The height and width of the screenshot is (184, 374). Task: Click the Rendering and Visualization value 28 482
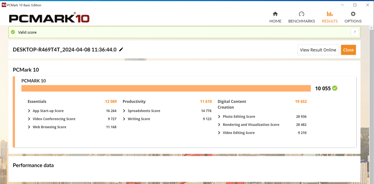point(301,124)
